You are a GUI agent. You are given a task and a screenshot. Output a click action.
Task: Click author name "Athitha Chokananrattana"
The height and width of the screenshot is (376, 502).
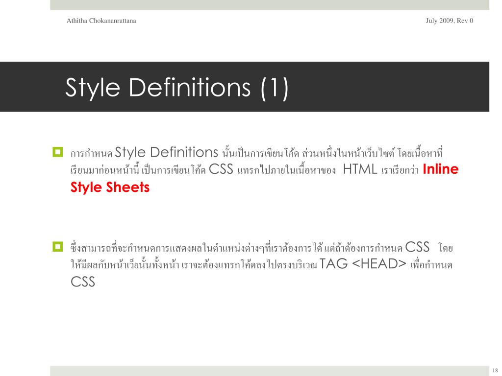tap(101, 21)
